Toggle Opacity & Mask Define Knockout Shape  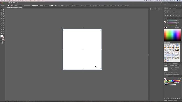point(164,74)
